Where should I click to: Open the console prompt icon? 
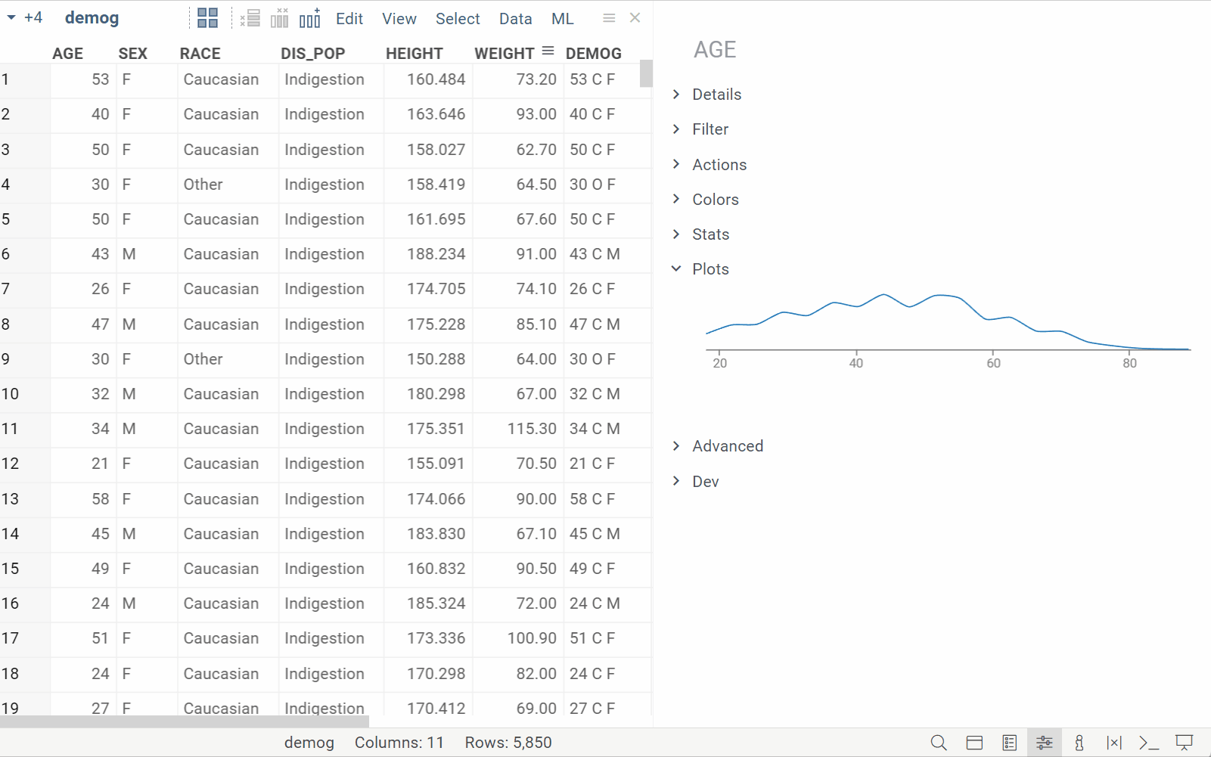(x=1149, y=743)
